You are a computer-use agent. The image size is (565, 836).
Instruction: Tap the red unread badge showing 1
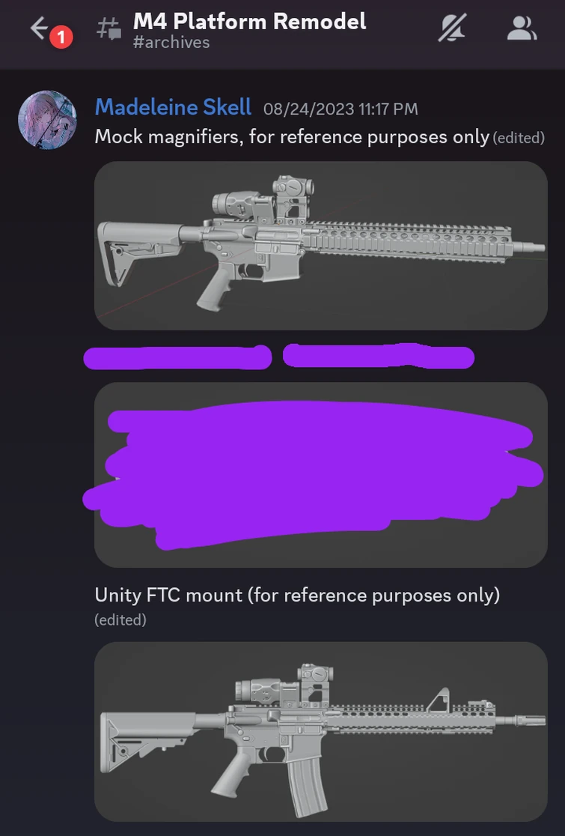pos(61,37)
